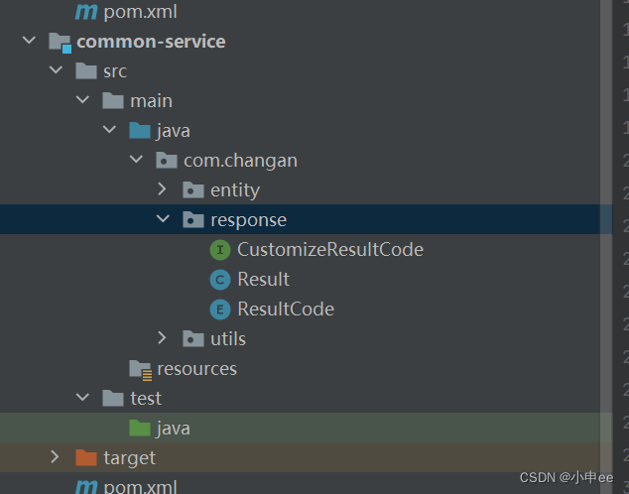Screen dimensions: 629x494
Task: Click the ResultCode enum icon
Action: click(220, 309)
